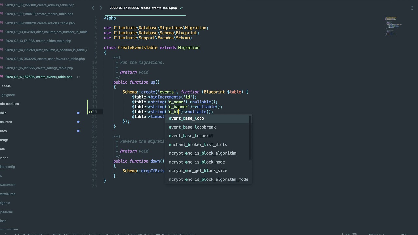Place cursor in 'e_name' string on line 18

pos(176,102)
